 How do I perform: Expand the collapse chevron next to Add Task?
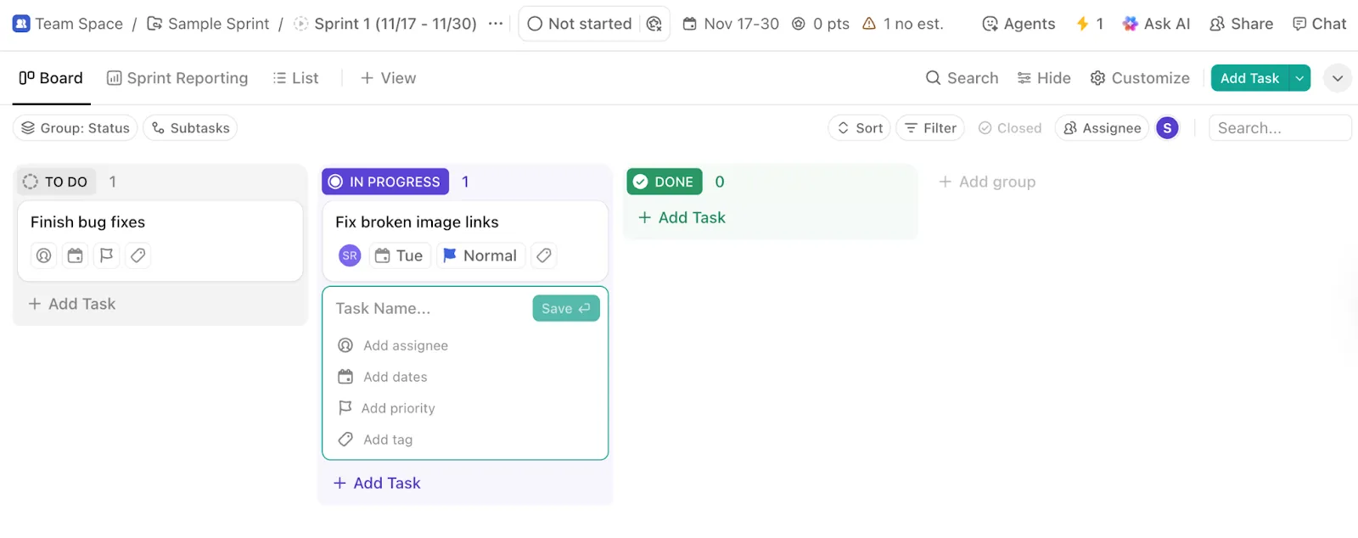[x=1338, y=78]
